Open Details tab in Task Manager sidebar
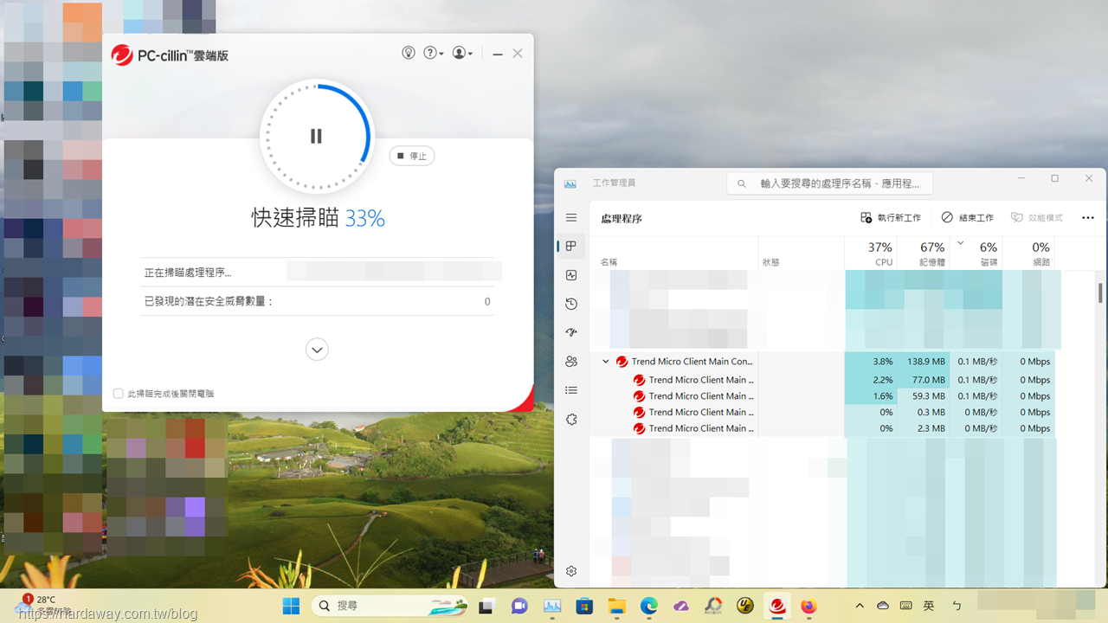 click(x=570, y=390)
